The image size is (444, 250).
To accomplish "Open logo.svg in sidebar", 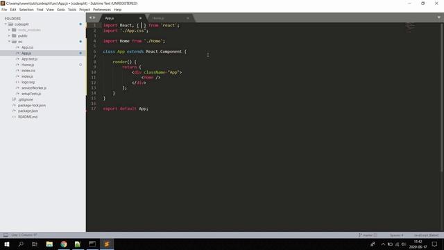I will point(28,82).
